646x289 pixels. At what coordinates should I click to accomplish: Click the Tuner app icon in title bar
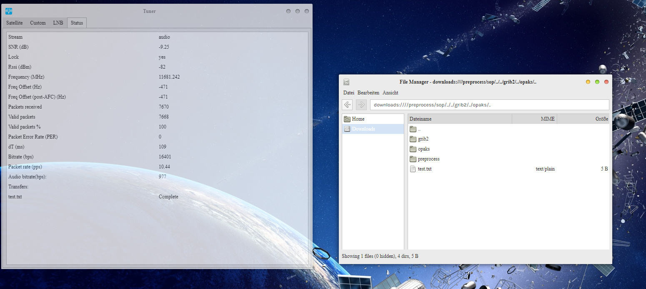tap(9, 11)
